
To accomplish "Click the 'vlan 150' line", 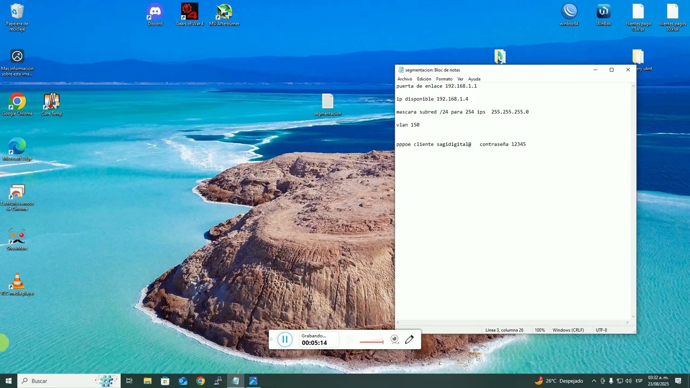I will (408, 125).
